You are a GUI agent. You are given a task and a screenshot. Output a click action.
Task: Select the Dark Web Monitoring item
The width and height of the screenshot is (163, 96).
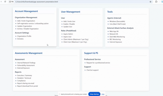click(x=117, y=37)
